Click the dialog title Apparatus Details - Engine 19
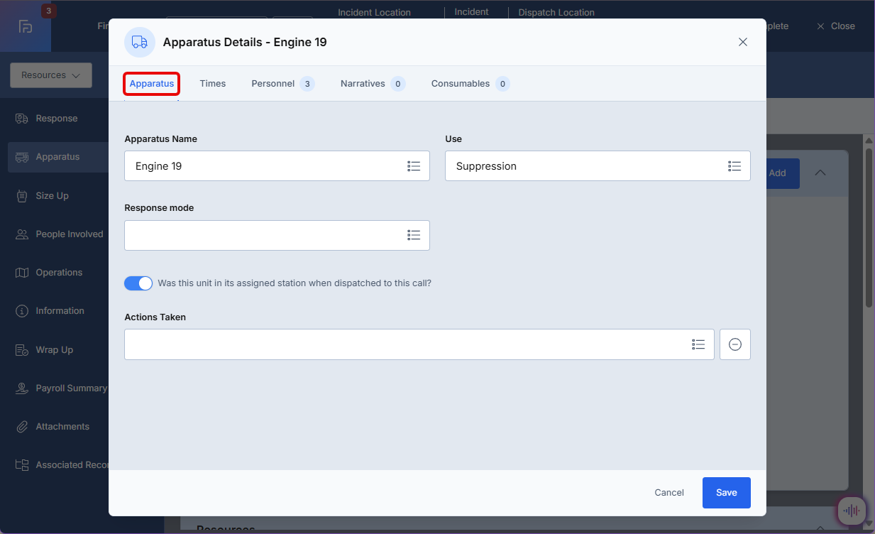Screen dimensions: 875x534 (245, 42)
